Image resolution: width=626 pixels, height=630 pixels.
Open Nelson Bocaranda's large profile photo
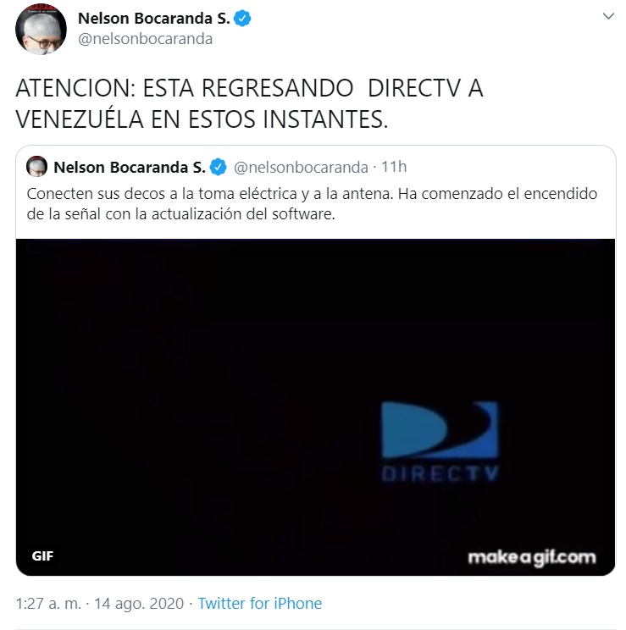(x=41, y=29)
